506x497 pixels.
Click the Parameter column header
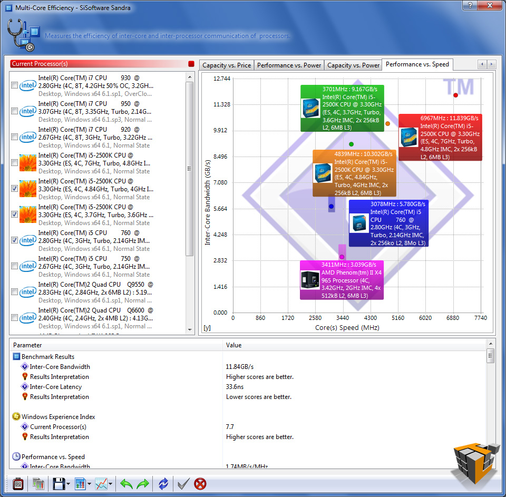pyautogui.click(x=116, y=345)
